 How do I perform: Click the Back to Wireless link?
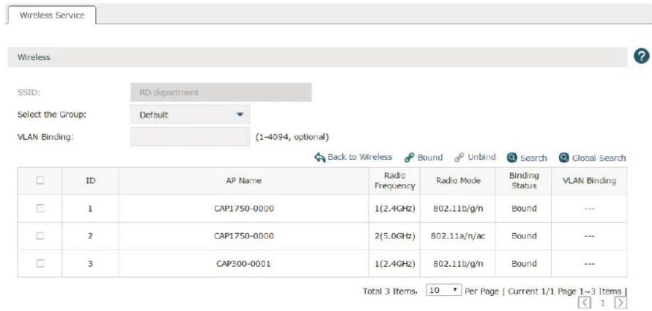click(360, 157)
